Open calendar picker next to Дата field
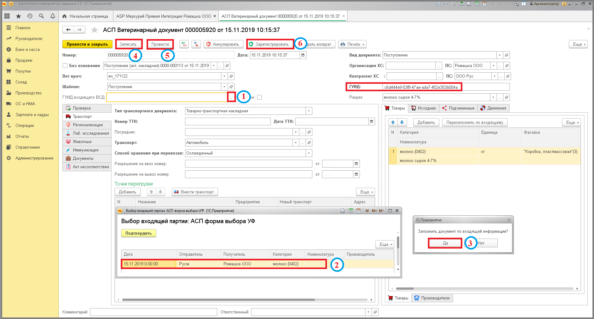Image resolution: width=594 pixels, height=319 pixels. (x=303, y=55)
